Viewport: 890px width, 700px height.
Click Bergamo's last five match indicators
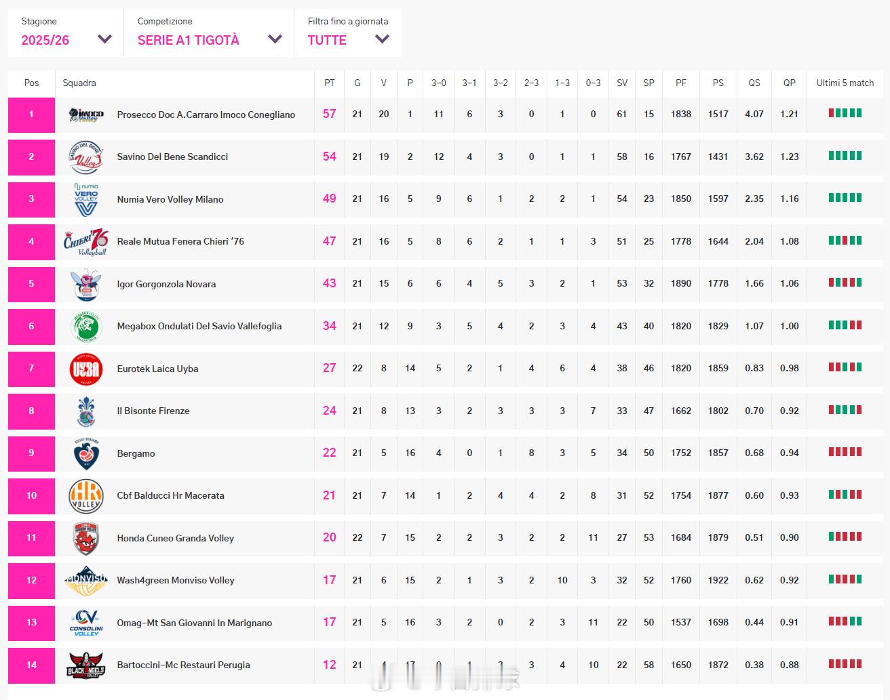coord(845,452)
